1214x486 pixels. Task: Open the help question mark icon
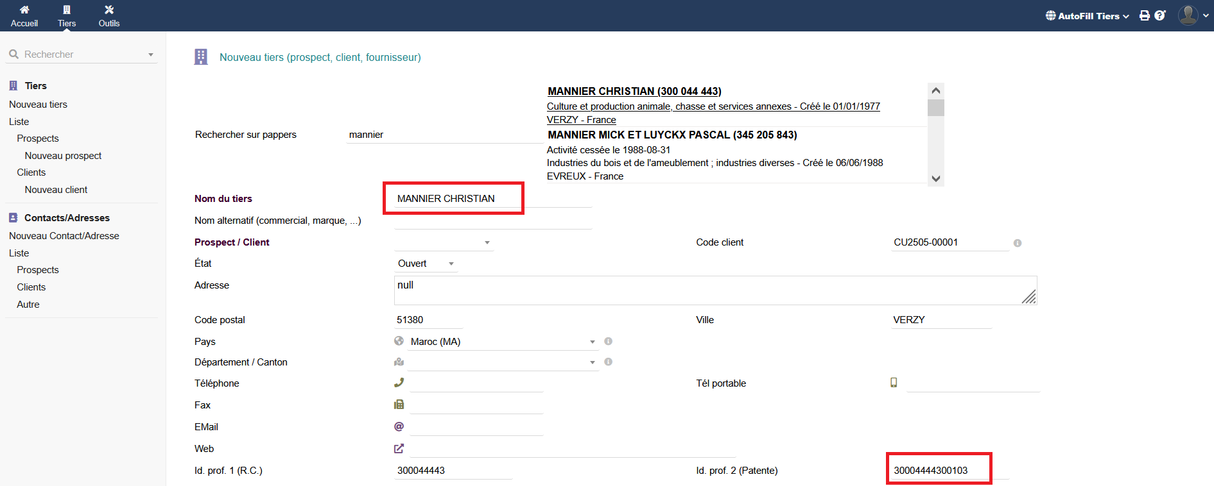tap(1160, 15)
